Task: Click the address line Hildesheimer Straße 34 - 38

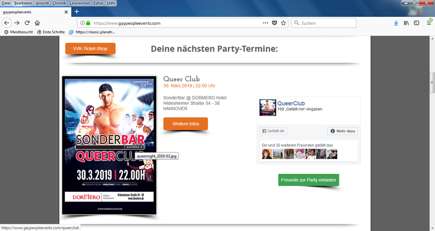Action: point(191,103)
